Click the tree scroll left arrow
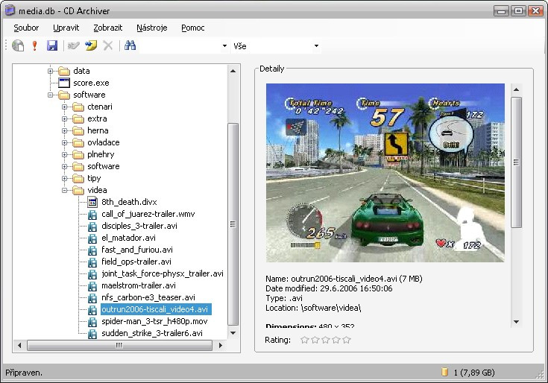 point(19,345)
